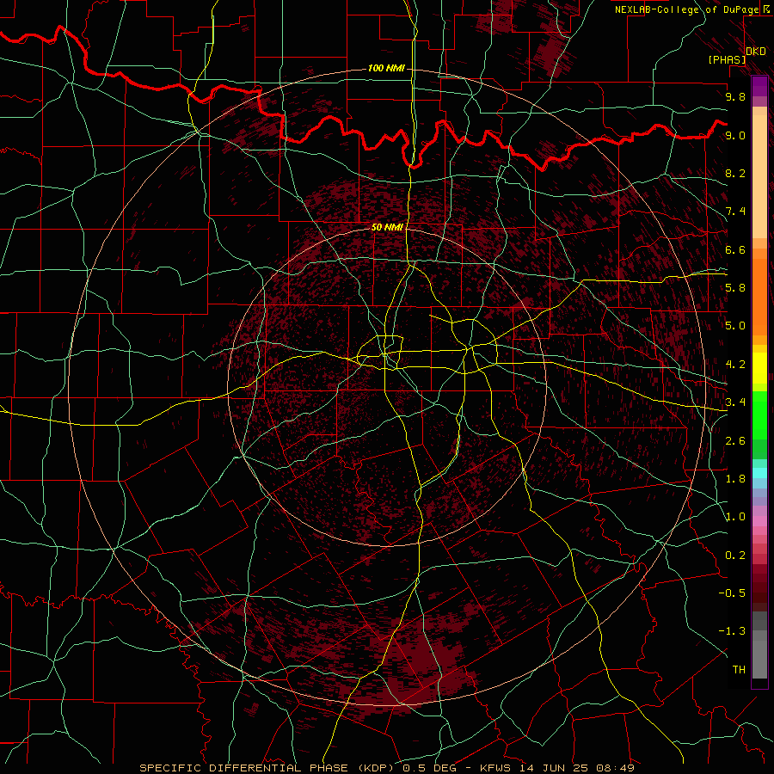Click the 7.4 value on the color scale
The width and height of the screenshot is (774, 774).
735,212
